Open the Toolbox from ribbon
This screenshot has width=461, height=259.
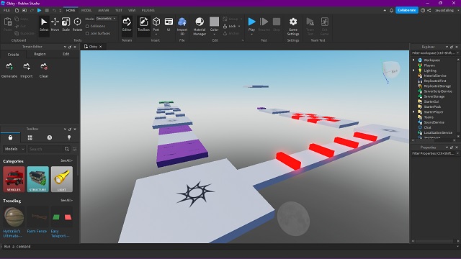click(x=143, y=24)
